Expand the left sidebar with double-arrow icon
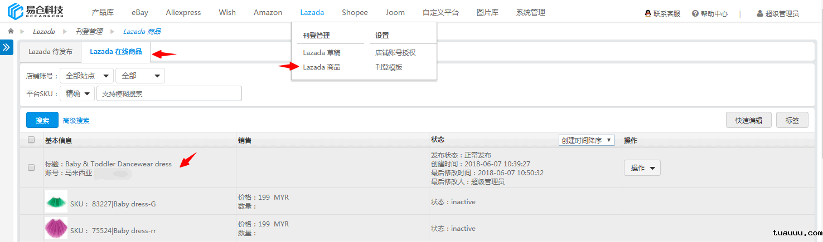Image resolution: width=823 pixels, height=242 pixels. coord(6,47)
